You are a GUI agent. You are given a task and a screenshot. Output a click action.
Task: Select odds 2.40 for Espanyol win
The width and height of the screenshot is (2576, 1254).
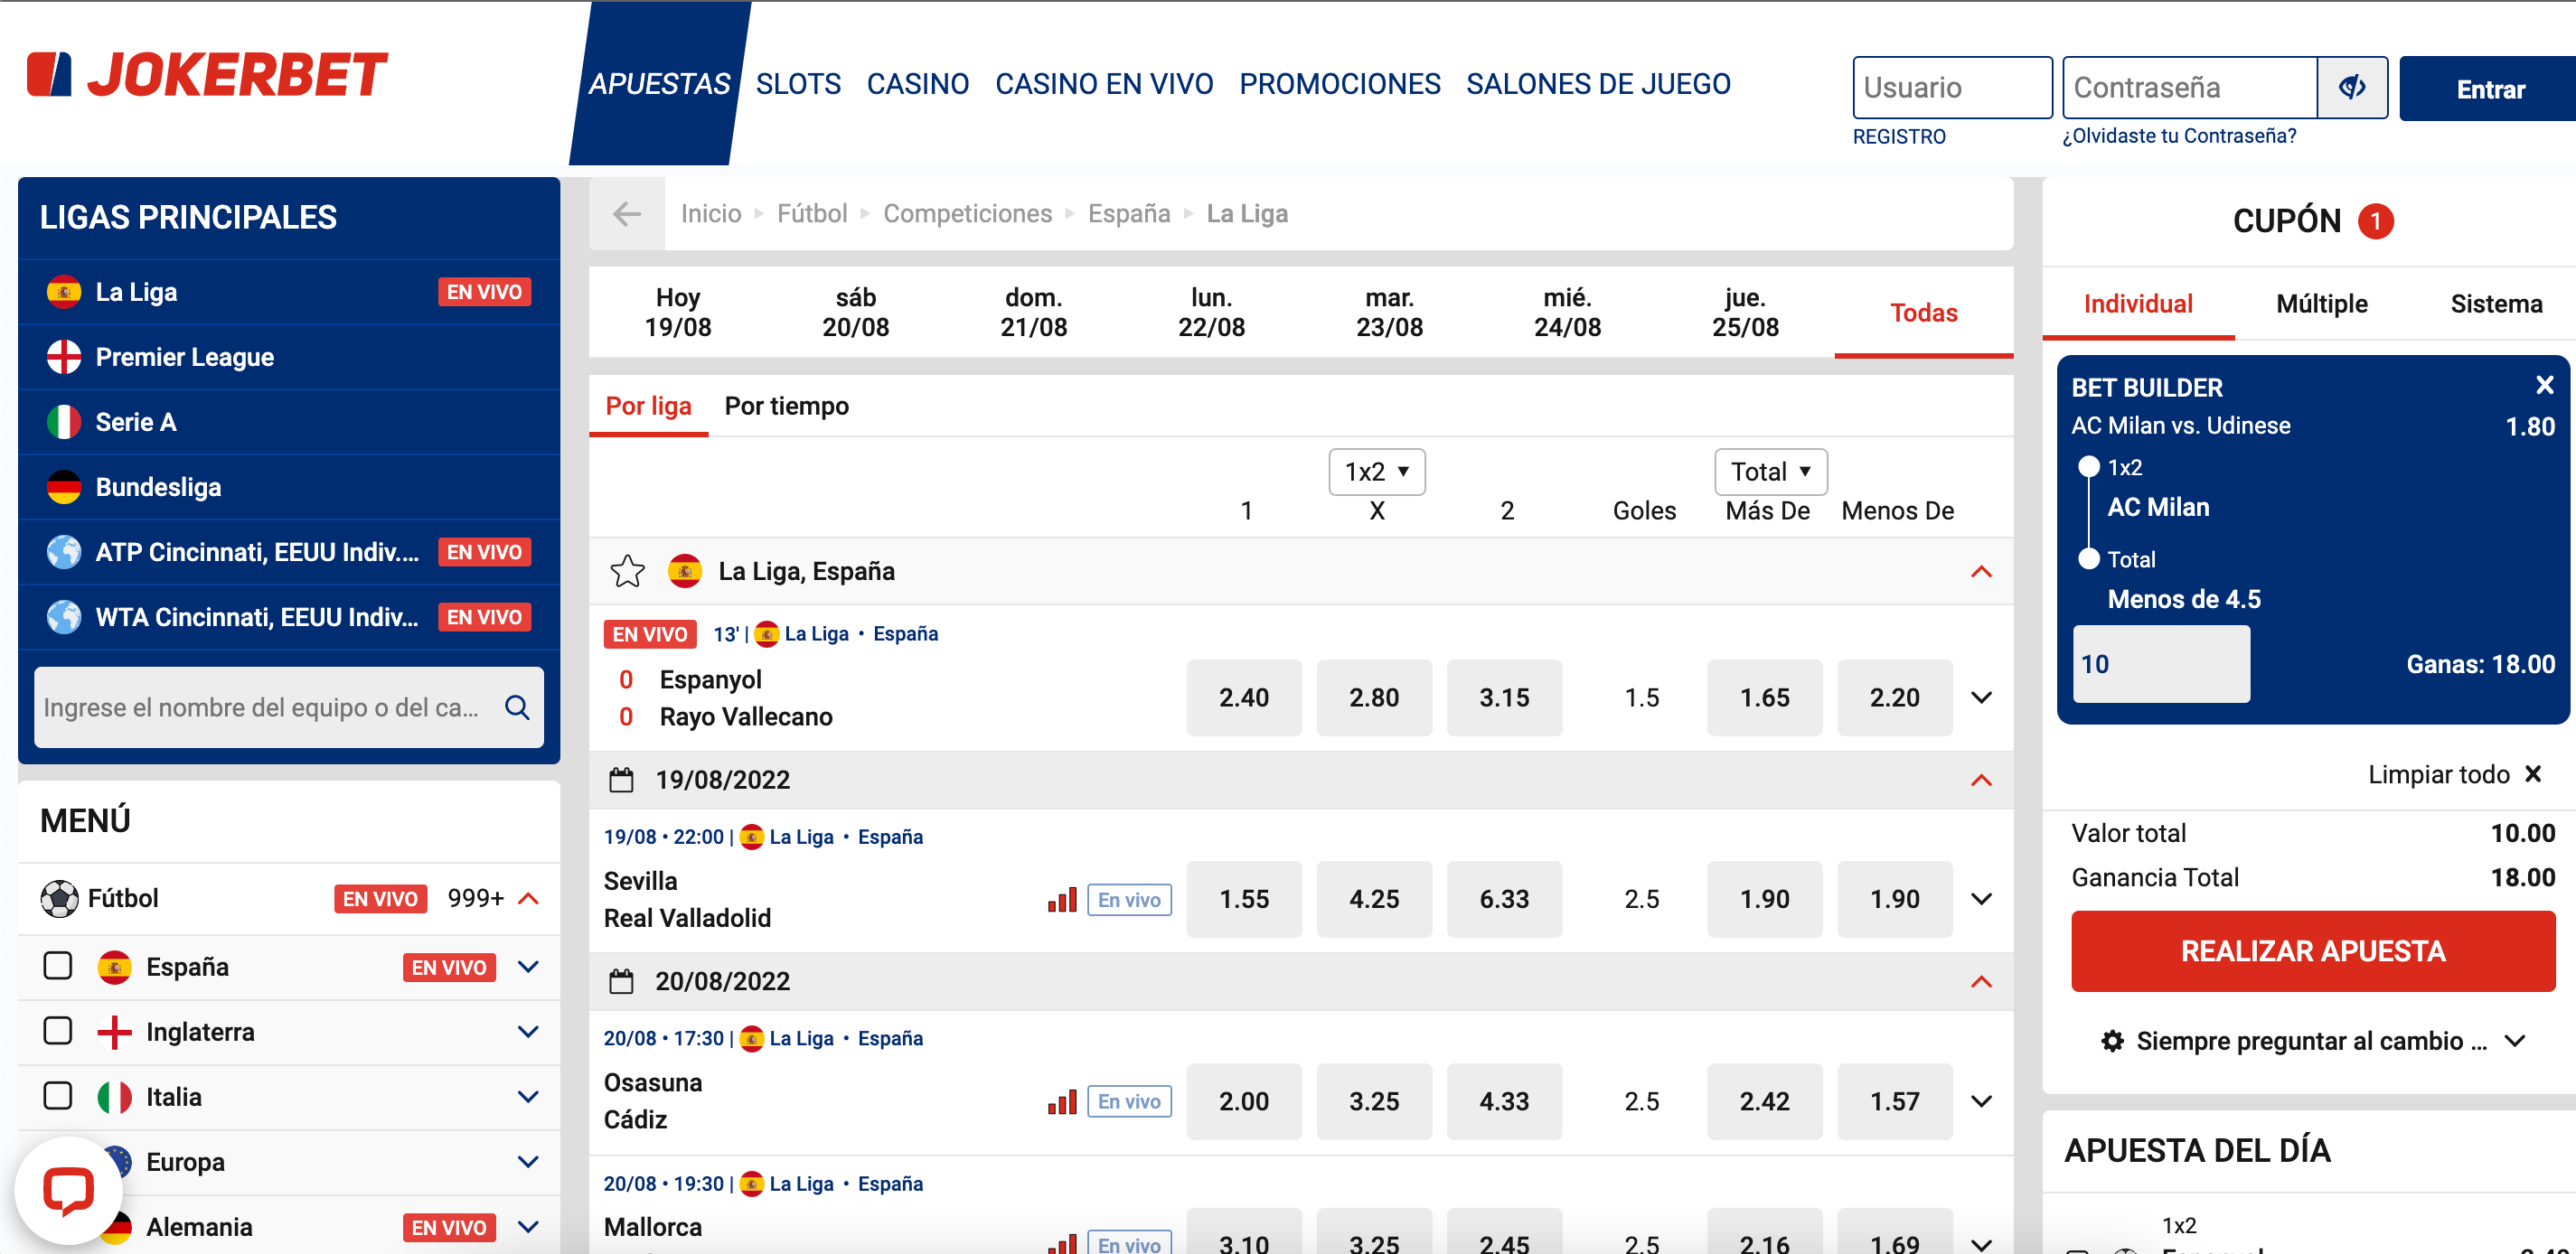click(x=1243, y=697)
